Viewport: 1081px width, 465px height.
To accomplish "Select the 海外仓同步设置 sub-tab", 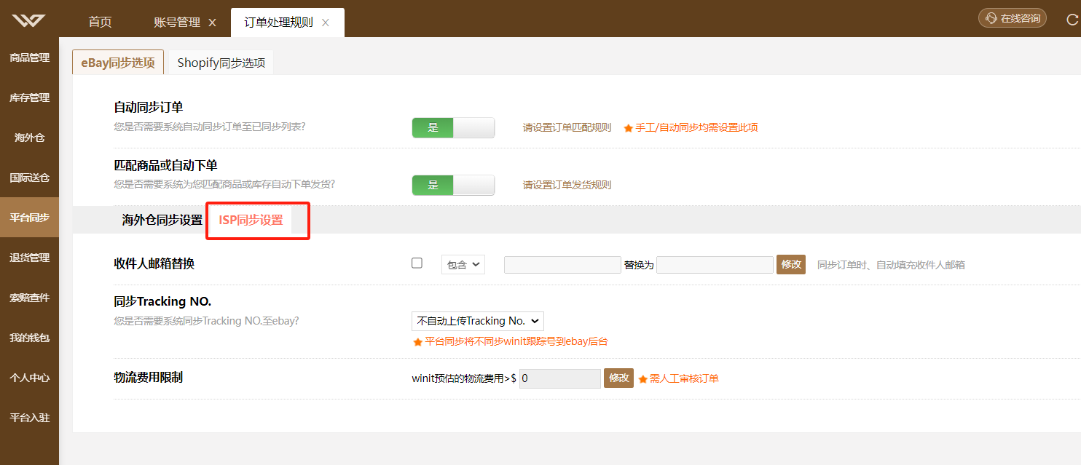I will click(x=162, y=220).
